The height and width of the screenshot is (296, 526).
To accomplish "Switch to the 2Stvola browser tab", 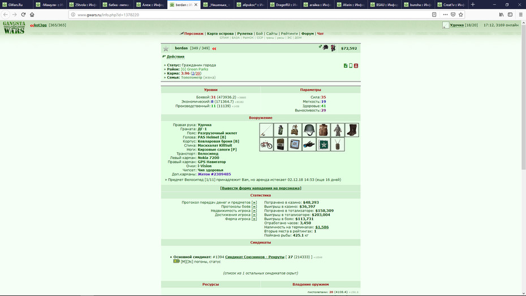I will pos(84,5).
